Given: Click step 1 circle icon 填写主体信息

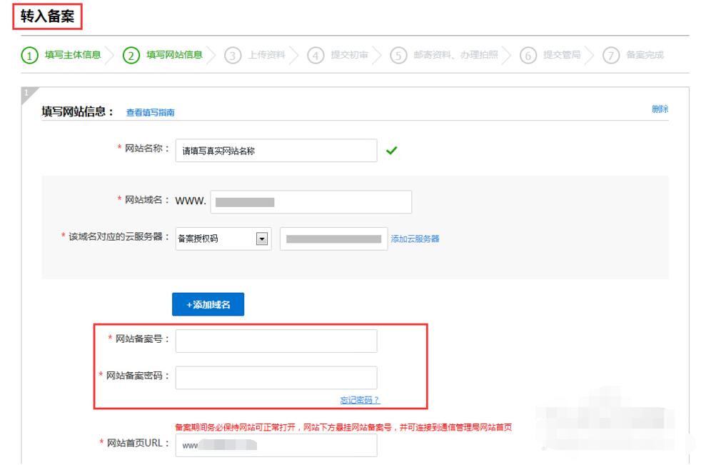Looking at the screenshot, I should [x=29, y=56].
